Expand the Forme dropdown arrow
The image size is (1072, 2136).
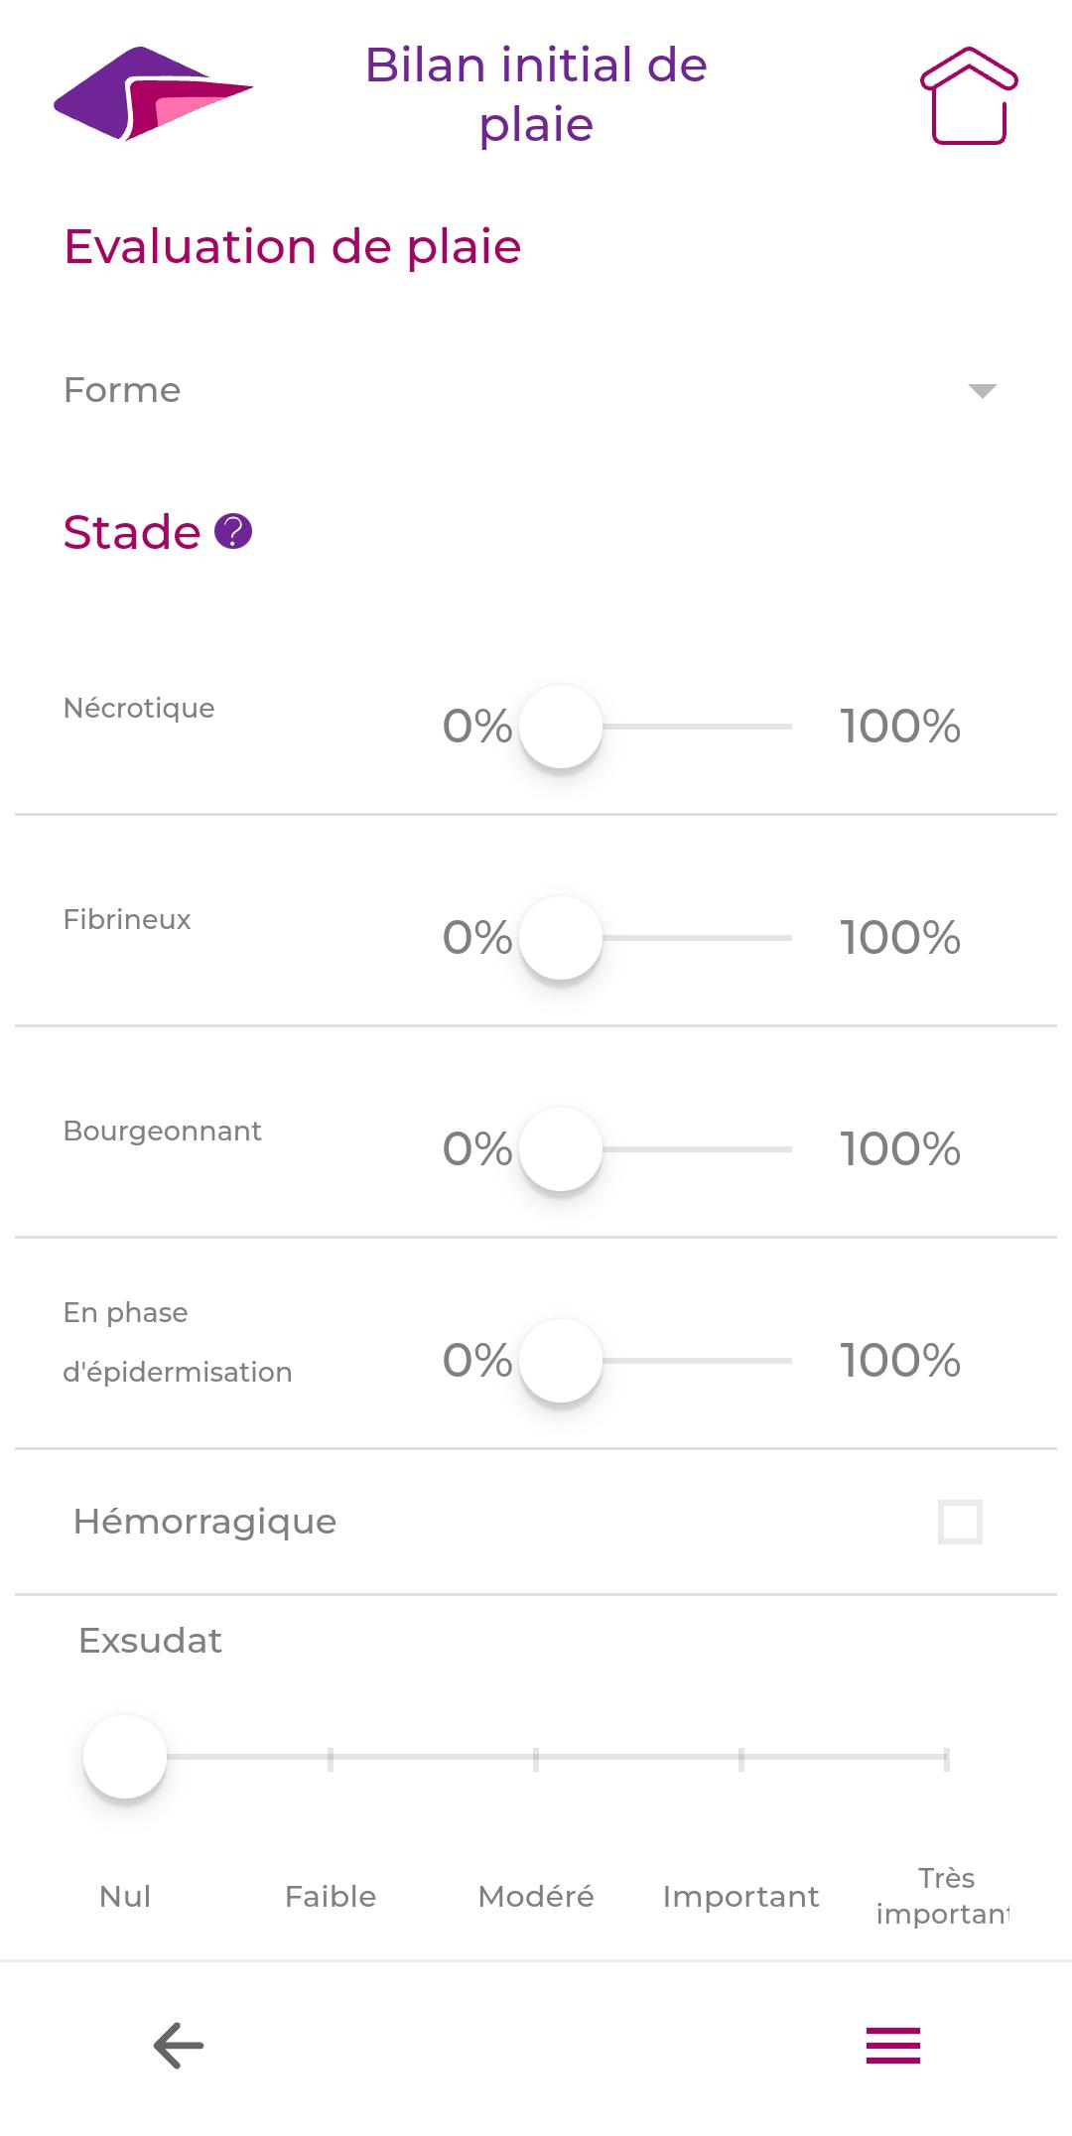[x=982, y=390]
